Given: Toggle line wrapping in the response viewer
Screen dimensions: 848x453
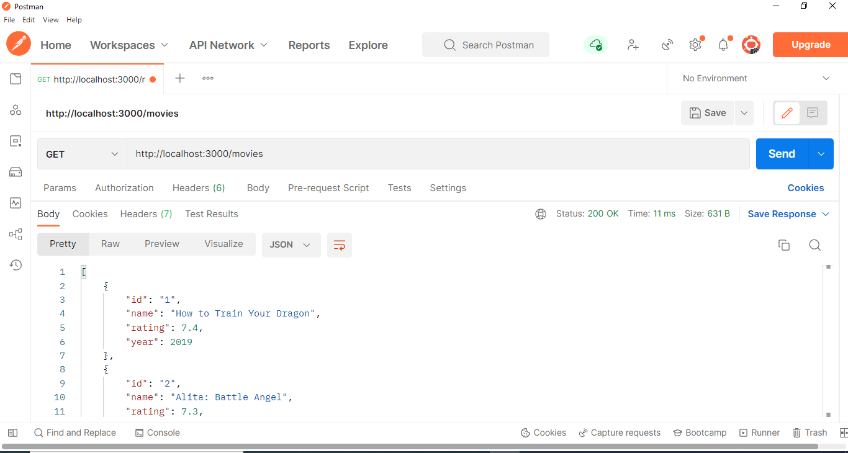Looking at the screenshot, I should point(339,244).
